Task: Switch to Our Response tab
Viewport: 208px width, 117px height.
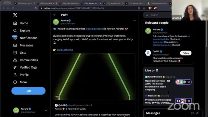Action: [x=157, y=3]
